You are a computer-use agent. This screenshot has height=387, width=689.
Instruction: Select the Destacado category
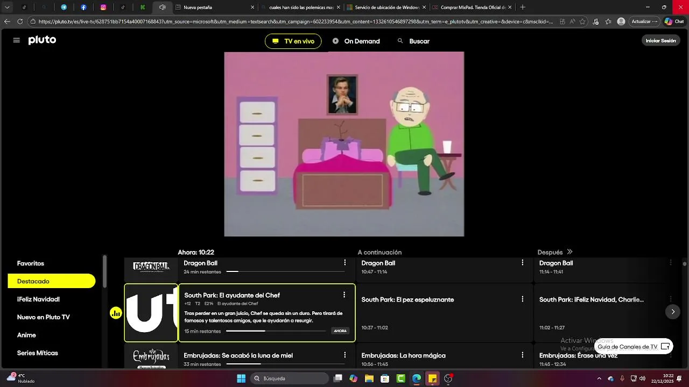coord(52,281)
